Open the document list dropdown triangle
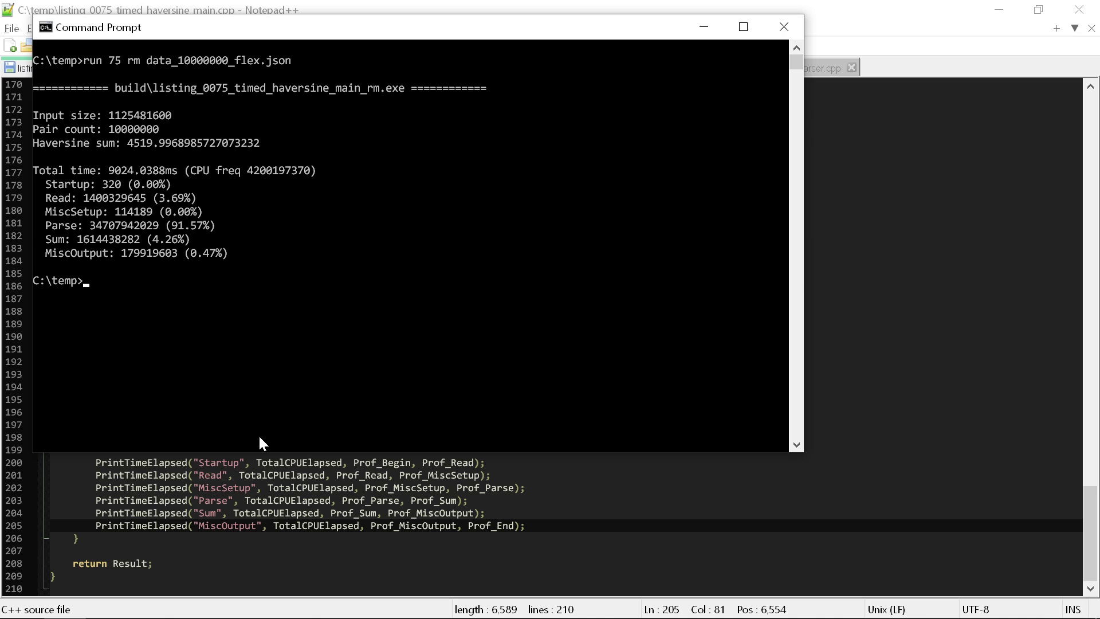The image size is (1100, 619). [1075, 28]
